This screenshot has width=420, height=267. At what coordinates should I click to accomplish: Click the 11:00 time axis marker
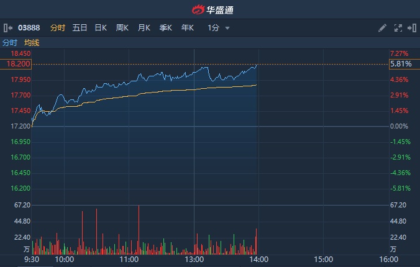point(129,259)
